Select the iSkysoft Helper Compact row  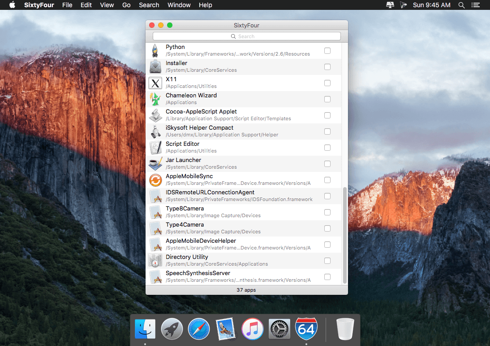[x=244, y=131]
